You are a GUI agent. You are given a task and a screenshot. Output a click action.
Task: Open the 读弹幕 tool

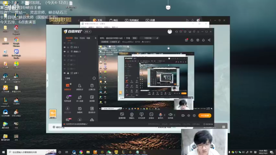pyautogui.click(x=92, y=99)
